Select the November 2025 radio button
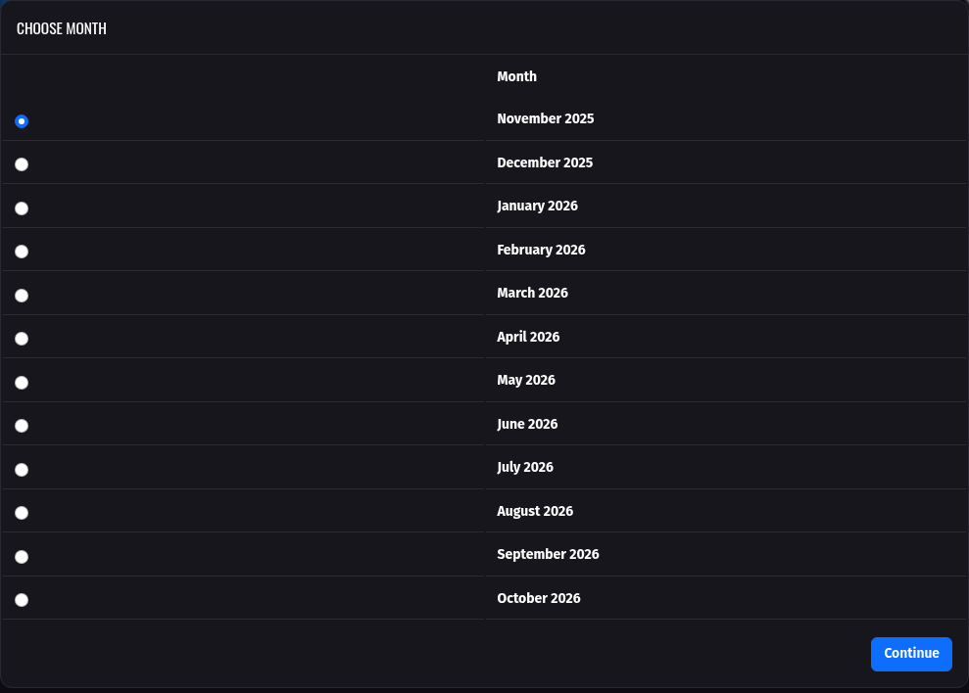Image resolution: width=969 pixels, height=693 pixels. pos(21,121)
